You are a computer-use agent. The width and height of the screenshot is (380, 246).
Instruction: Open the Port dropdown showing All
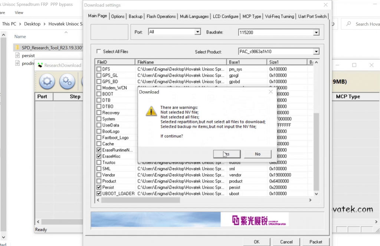(198, 32)
